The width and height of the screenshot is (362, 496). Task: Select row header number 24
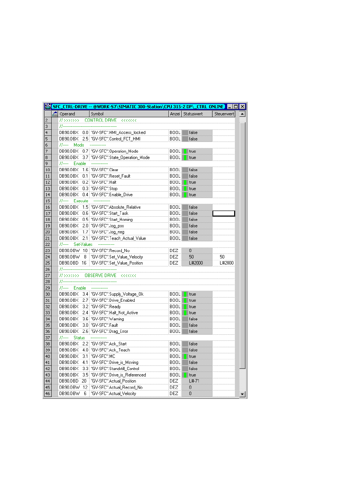pos(48,257)
